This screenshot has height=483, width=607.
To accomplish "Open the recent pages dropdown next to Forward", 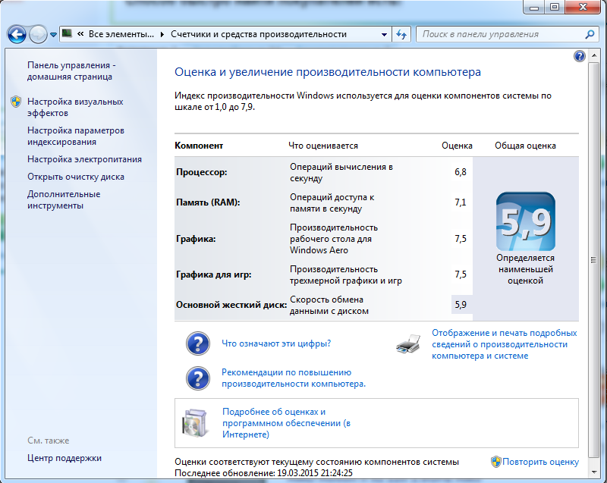I will point(53,34).
